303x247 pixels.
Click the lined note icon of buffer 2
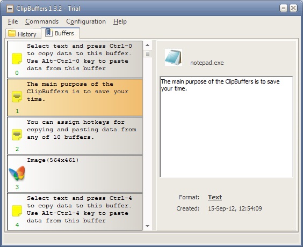pos(17,134)
